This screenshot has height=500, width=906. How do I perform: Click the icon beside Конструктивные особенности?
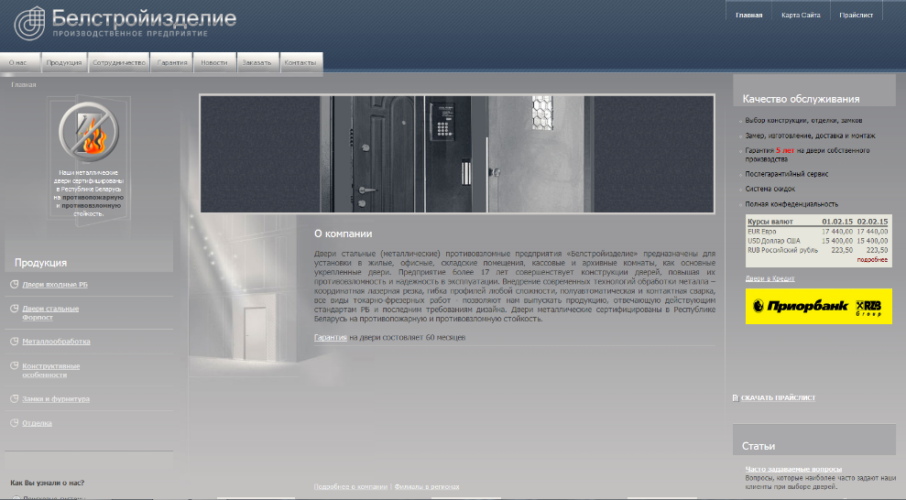[x=15, y=365]
